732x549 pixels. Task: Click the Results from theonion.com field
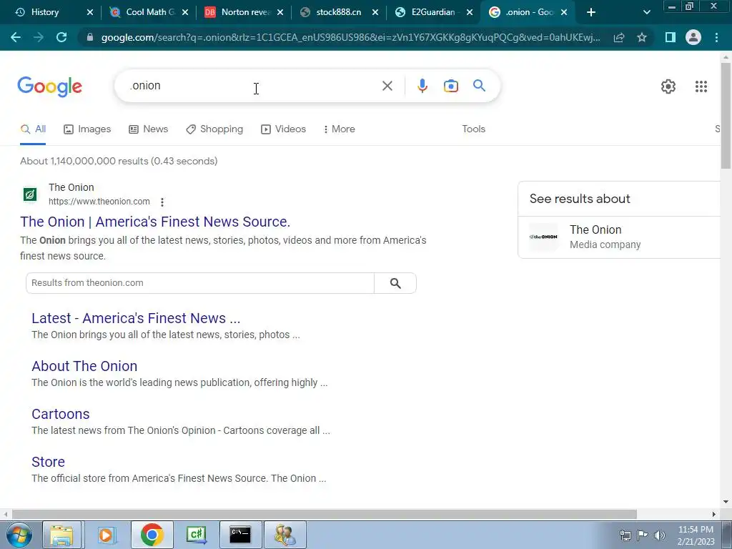[200, 283]
